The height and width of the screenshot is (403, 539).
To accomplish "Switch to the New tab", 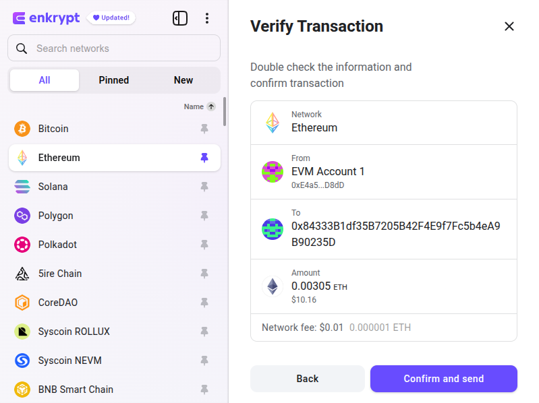I will [x=183, y=80].
